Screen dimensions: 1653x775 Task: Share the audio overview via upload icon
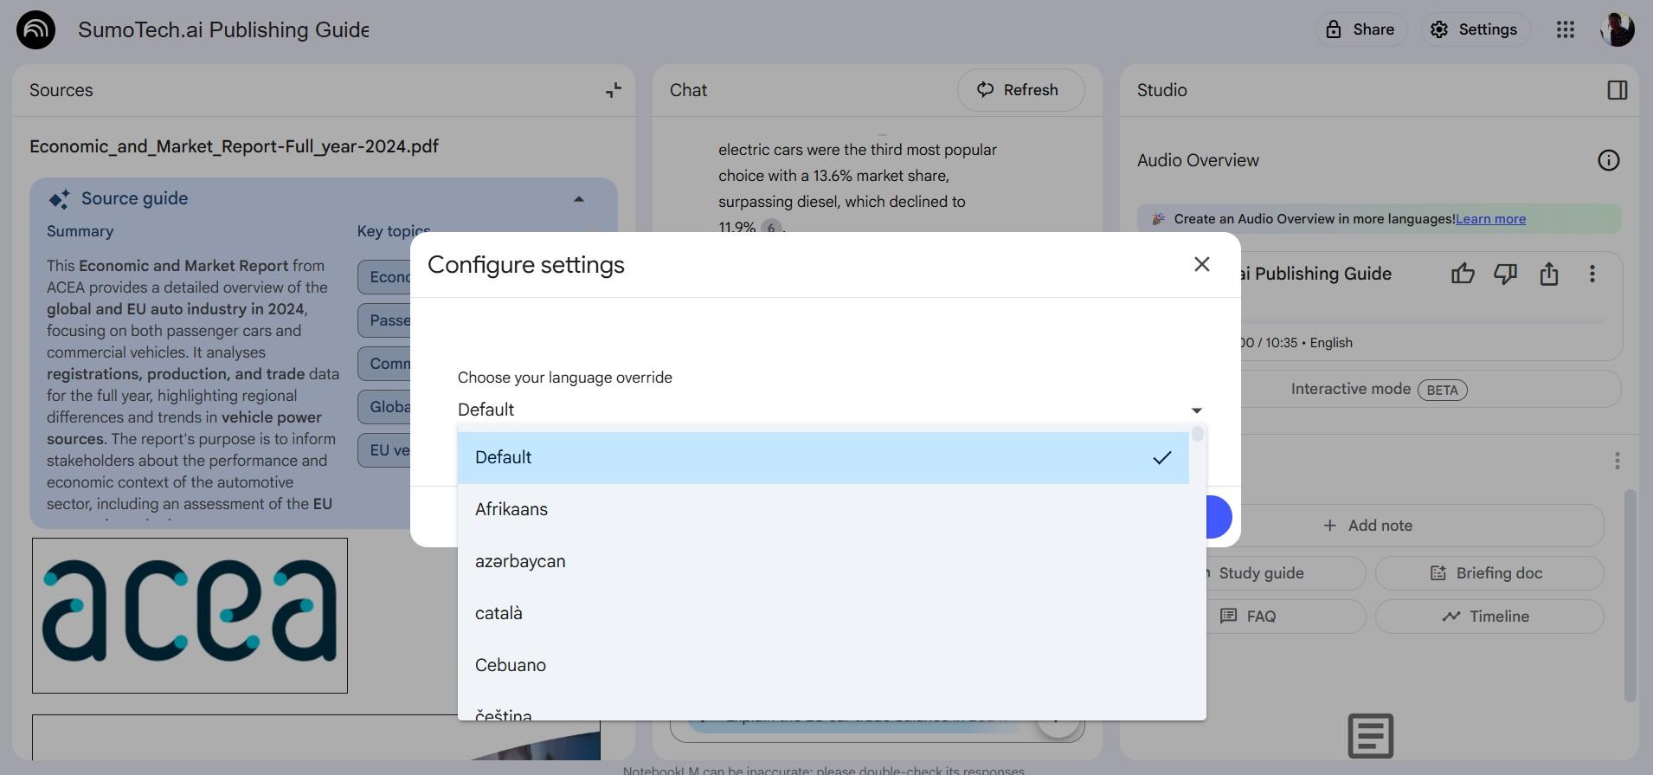coord(1549,274)
